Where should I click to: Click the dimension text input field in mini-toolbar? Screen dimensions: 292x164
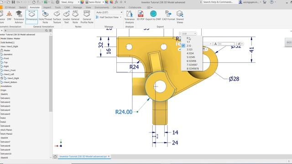tap(226, 44)
